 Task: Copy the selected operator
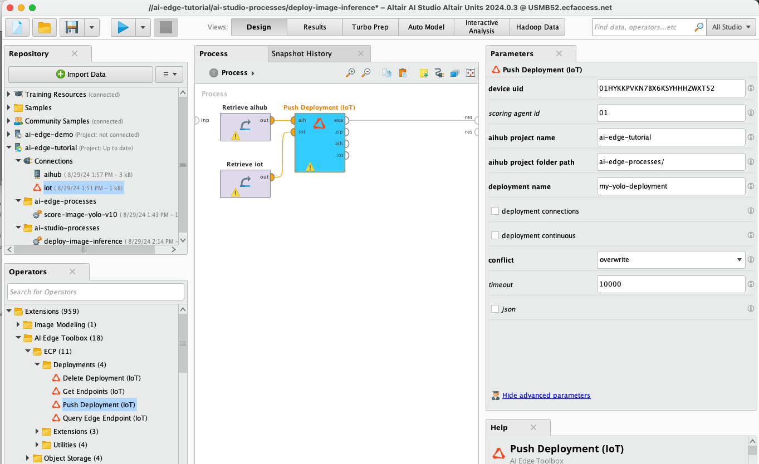point(386,72)
